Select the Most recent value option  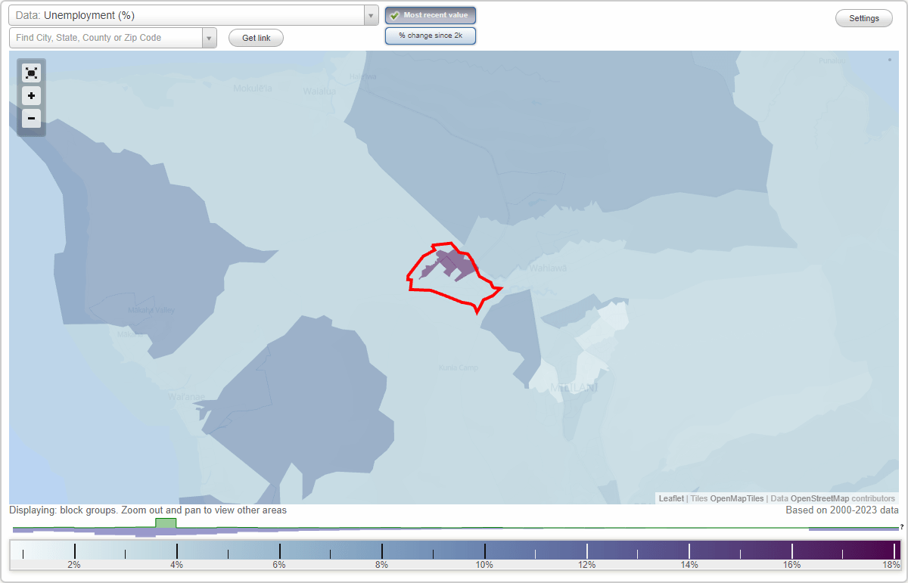coord(431,15)
